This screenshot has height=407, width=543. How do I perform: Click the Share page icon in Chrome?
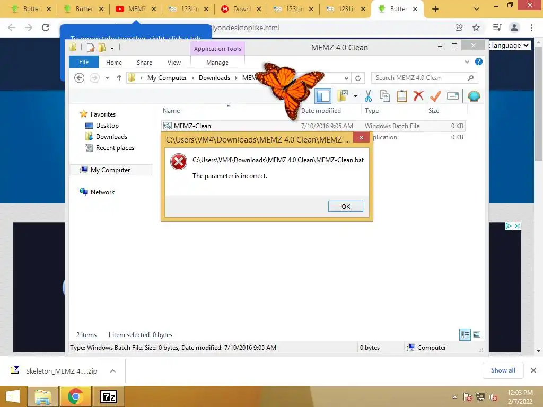[x=459, y=28]
